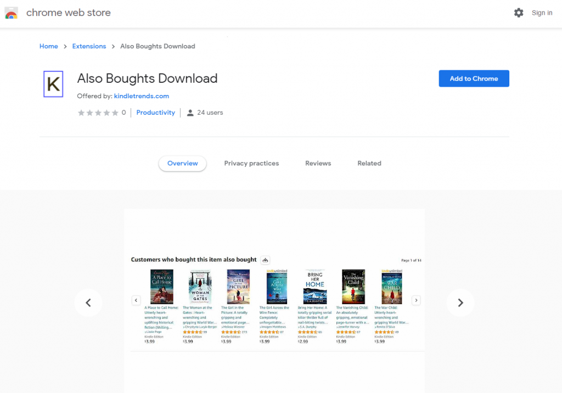Switch to the Related tab
Screen dimensions: 562x393
coord(369,164)
